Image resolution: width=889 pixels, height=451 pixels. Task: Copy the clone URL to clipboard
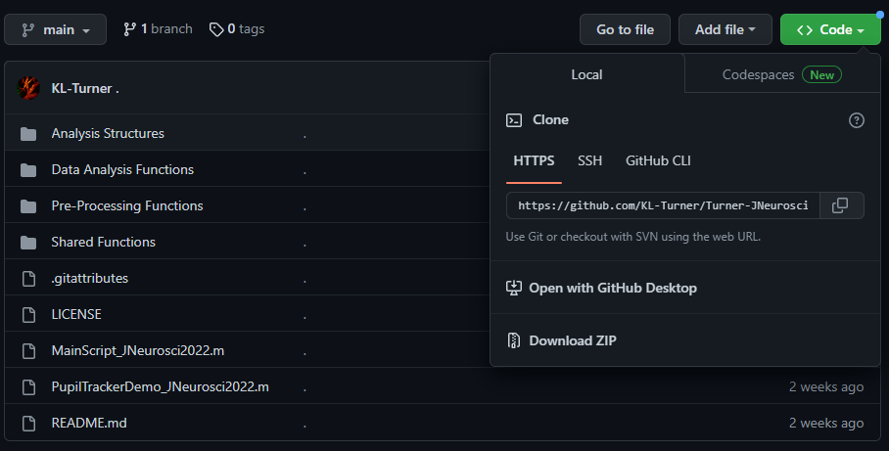[x=841, y=205]
